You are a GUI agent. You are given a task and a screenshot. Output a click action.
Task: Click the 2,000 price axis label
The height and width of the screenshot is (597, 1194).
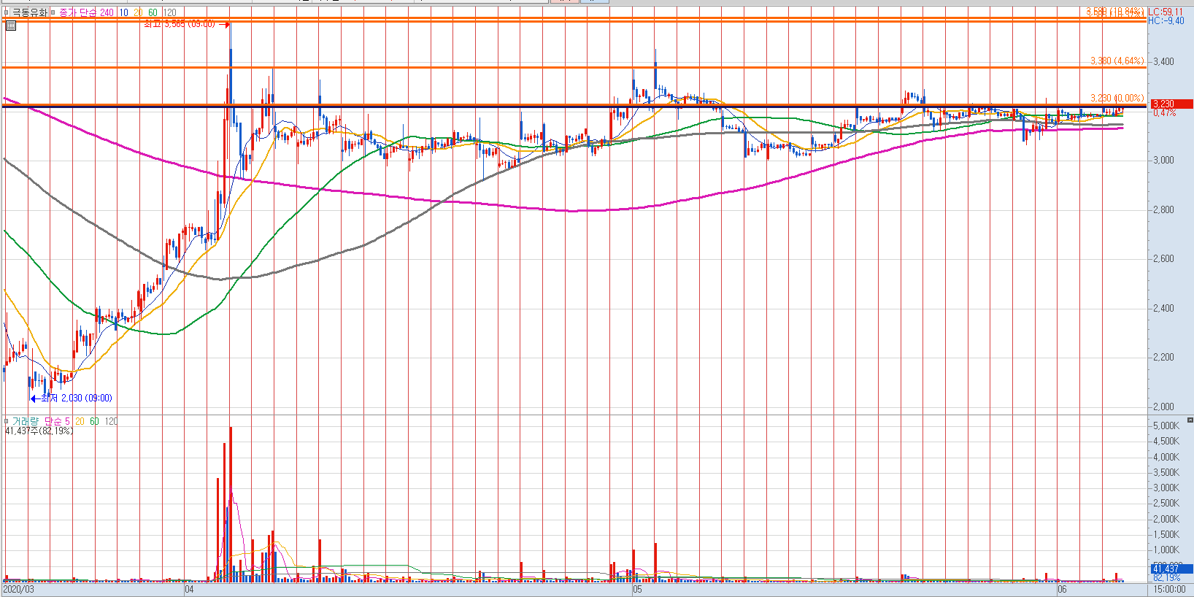(1163, 407)
